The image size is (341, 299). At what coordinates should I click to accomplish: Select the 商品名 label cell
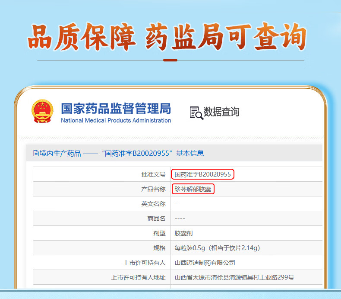(x=101, y=219)
